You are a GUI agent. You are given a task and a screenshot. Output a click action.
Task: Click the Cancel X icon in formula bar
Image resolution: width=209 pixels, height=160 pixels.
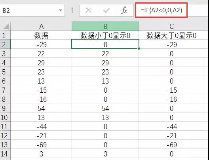point(89,10)
